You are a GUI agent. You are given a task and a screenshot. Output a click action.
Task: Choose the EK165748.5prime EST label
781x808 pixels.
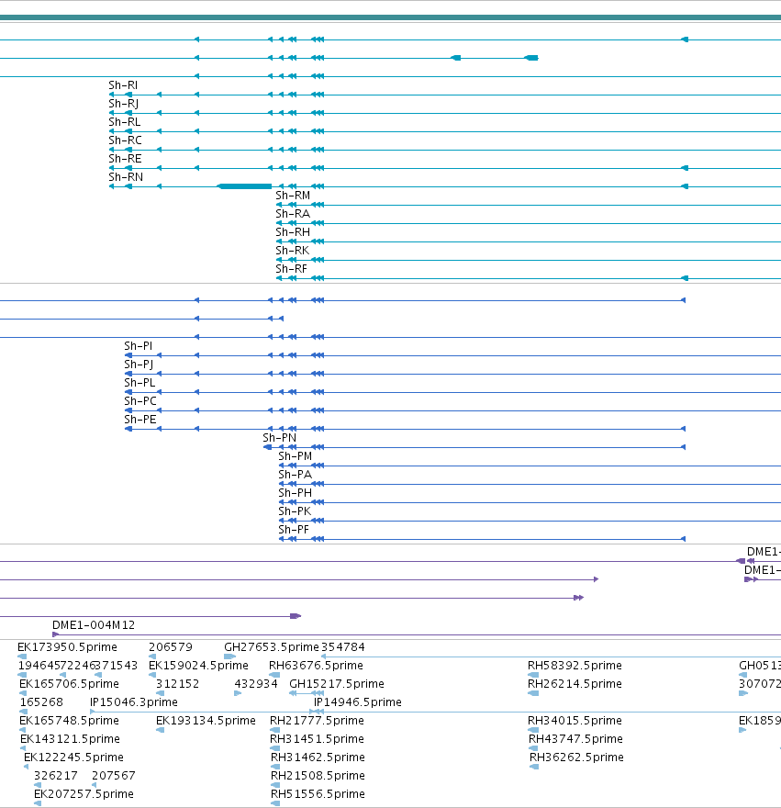point(69,721)
